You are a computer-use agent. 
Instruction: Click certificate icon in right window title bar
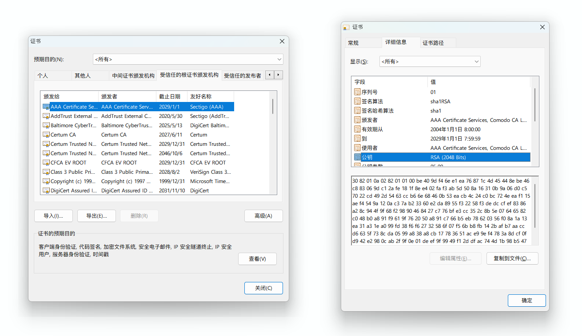347,27
